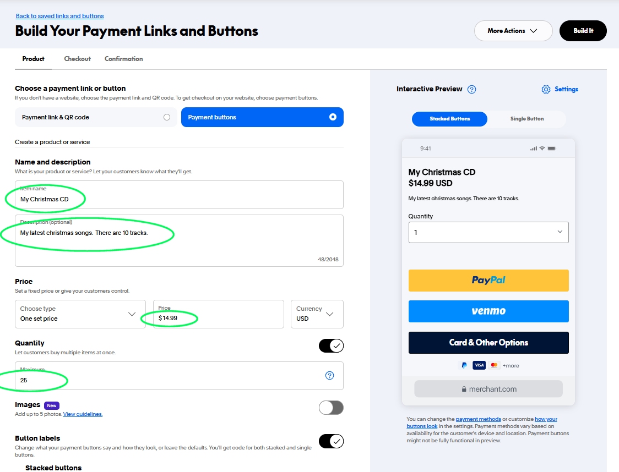Go to the Confirmation tab
619x472 pixels.
[123, 59]
